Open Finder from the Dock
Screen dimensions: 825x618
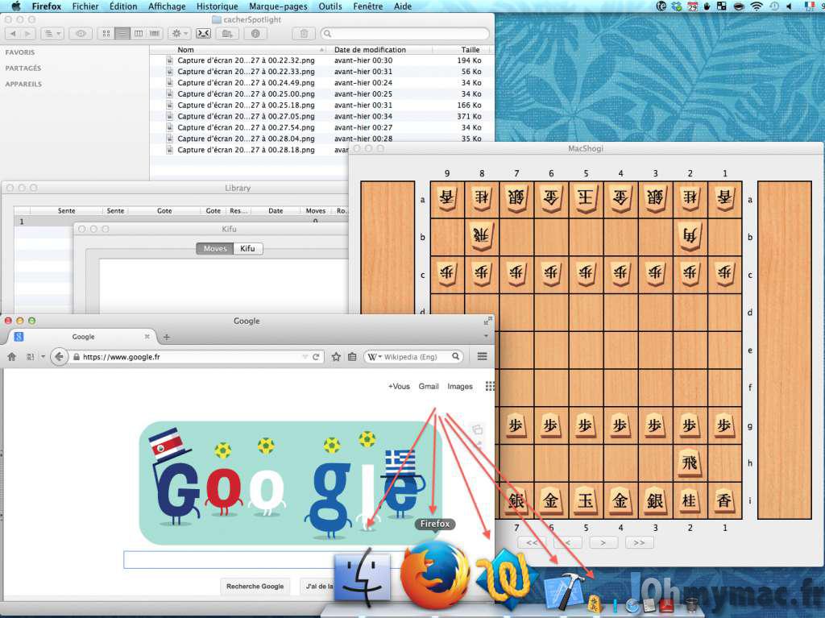[x=363, y=576]
